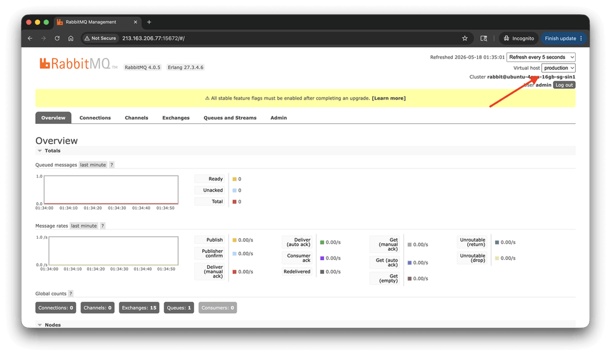Click the Queued messages chart

pos(111,190)
